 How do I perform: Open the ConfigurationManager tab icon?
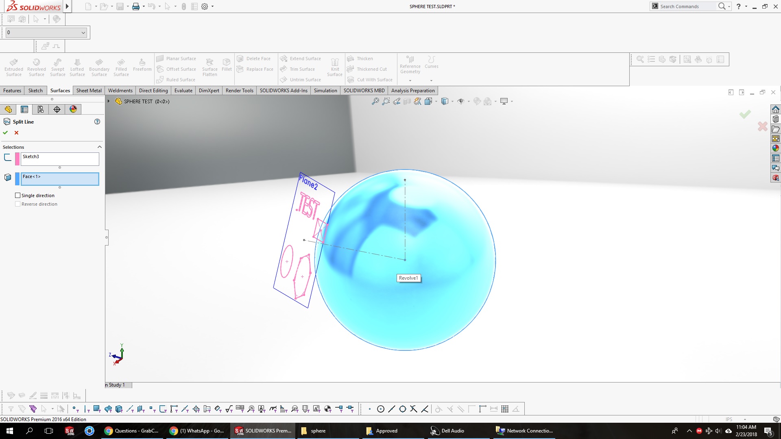coord(40,109)
